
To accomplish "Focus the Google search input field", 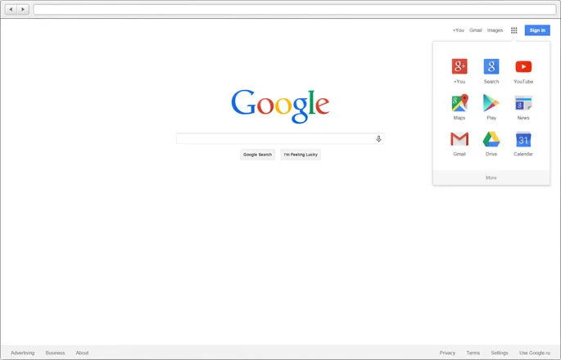I will click(275, 139).
